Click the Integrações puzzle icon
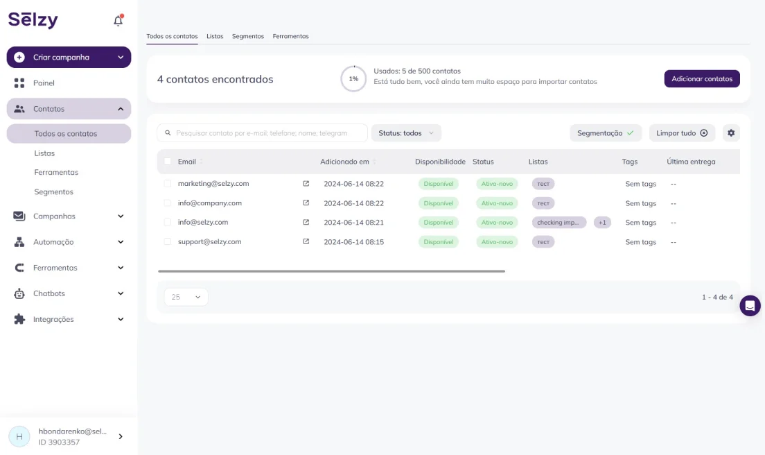Image resolution: width=765 pixels, height=455 pixels. 19,319
